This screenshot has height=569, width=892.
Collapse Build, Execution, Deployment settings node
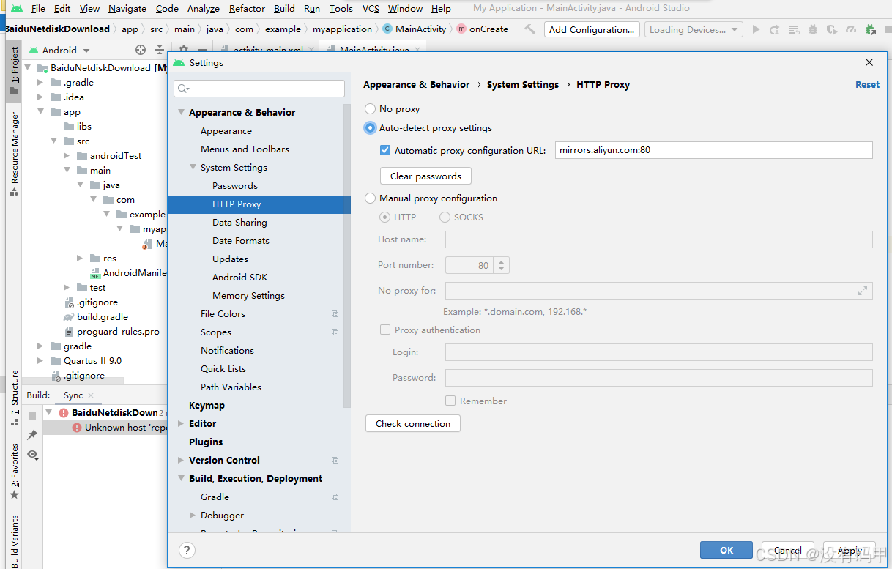(181, 479)
